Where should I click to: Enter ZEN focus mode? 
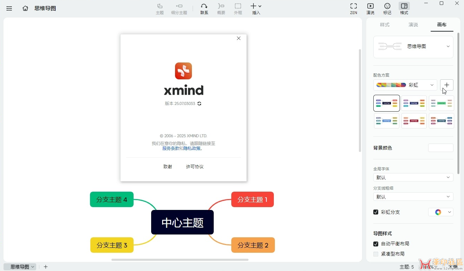pyautogui.click(x=353, y=8)
